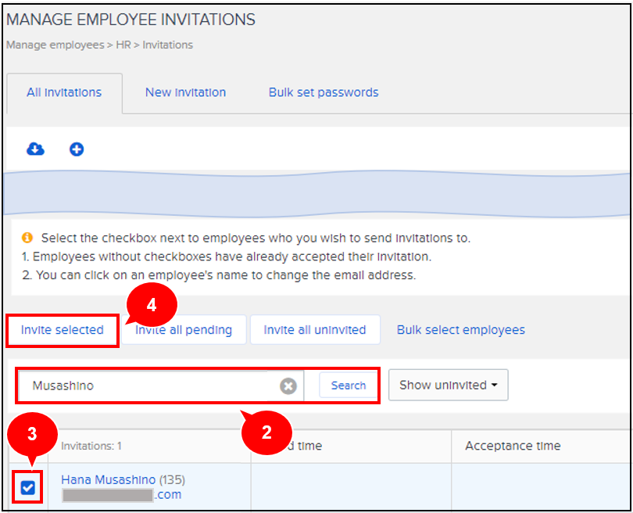Viewport: 633px width, 513px height.
Task: Click the Bulk select employees link
Action: coord(460,329)
